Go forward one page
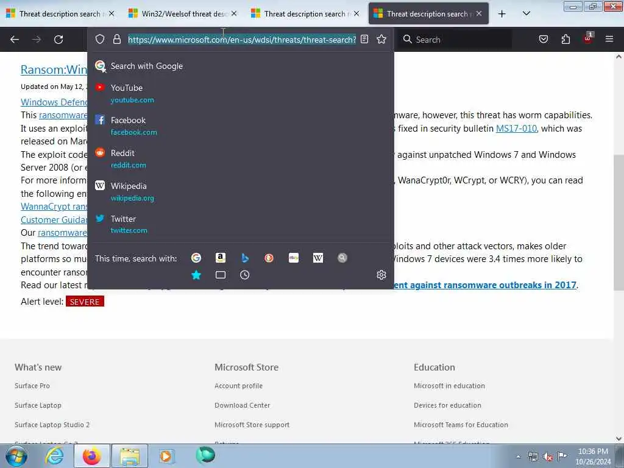 tap(37, 40)
